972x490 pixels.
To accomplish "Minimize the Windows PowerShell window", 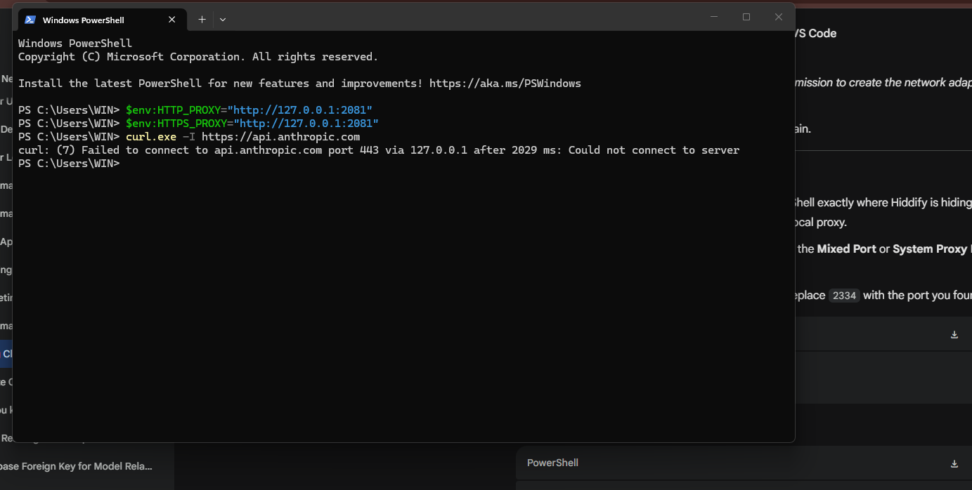I will click(x=714, y=17).
